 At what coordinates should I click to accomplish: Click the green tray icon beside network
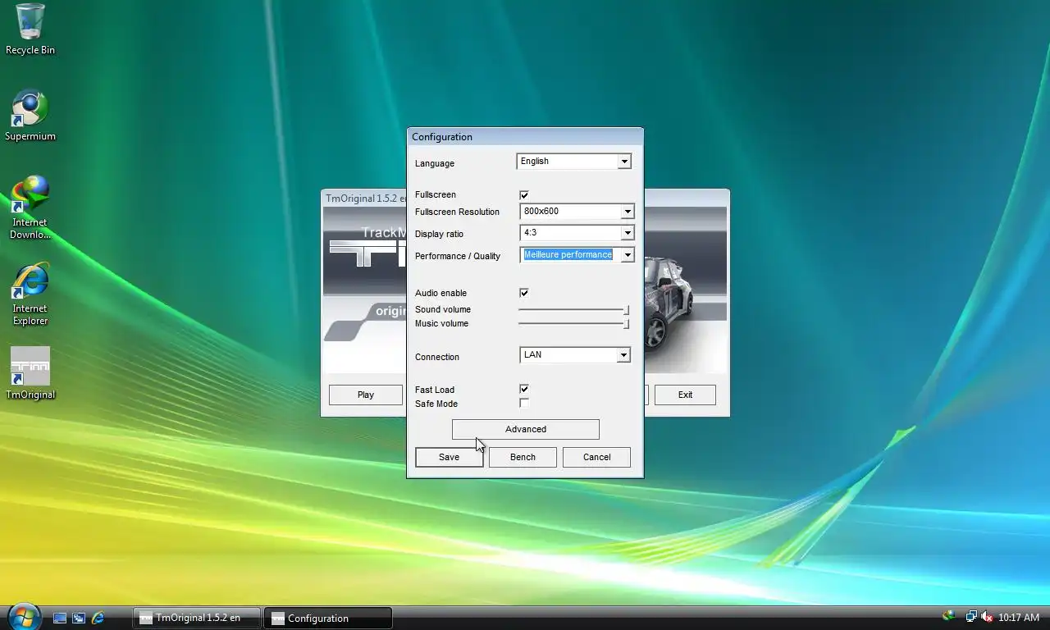click(x=949, y=616)
